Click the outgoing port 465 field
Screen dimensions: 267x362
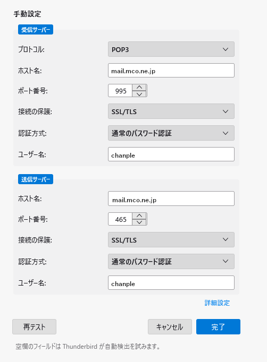120,219
